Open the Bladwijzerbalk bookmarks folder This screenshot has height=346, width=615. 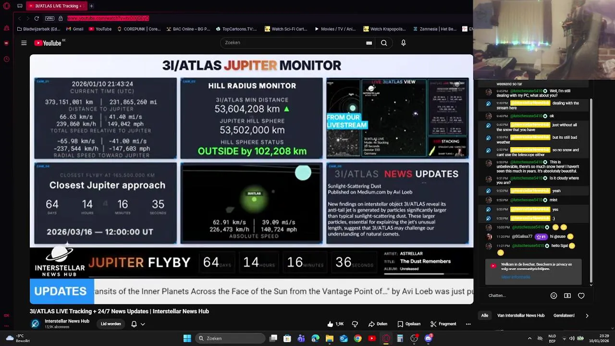coord(38,29)
